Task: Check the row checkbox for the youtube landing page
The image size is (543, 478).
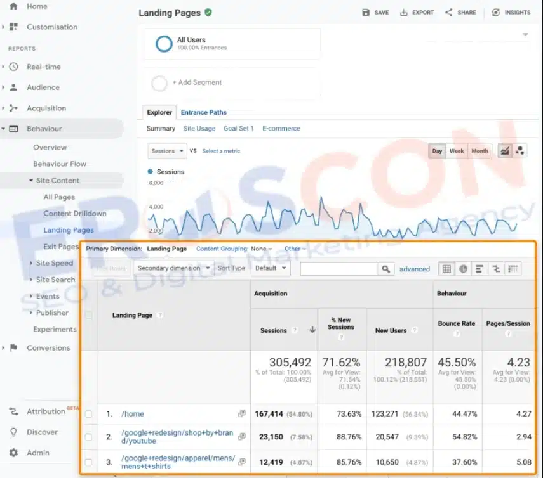Action: (90, 437)
